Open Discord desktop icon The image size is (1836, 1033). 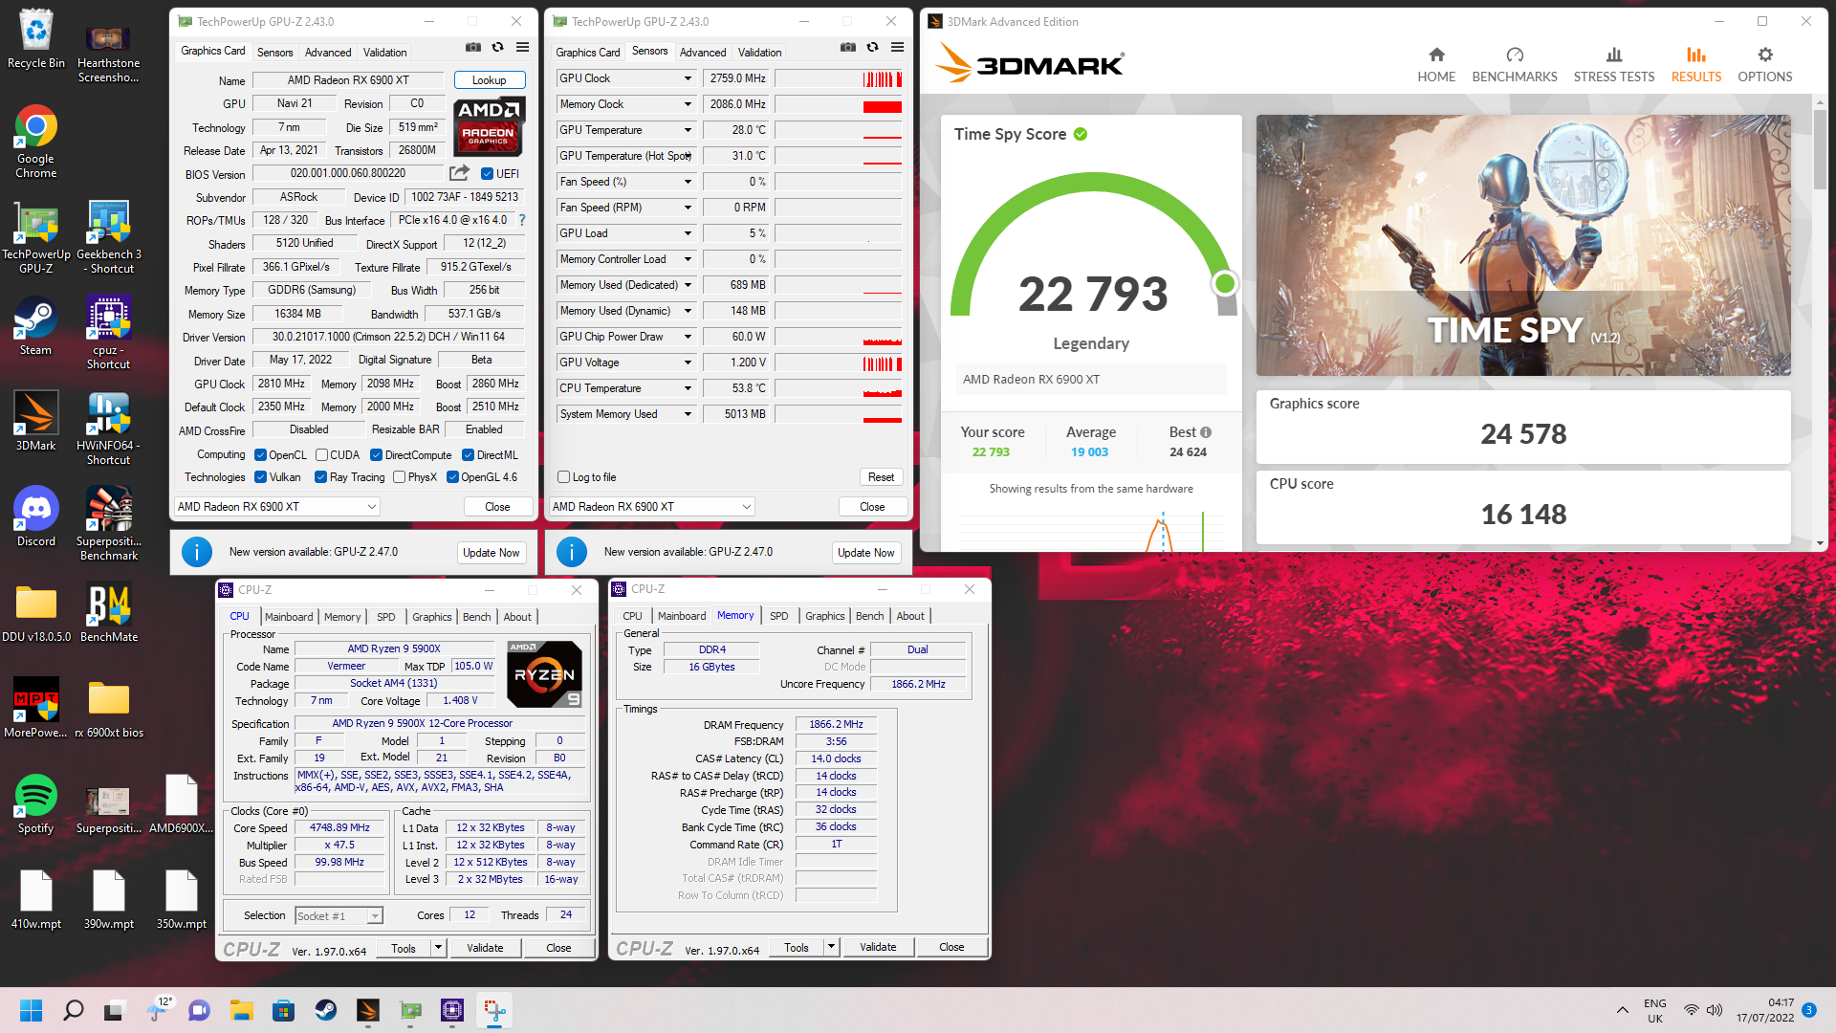pos(36,516)
